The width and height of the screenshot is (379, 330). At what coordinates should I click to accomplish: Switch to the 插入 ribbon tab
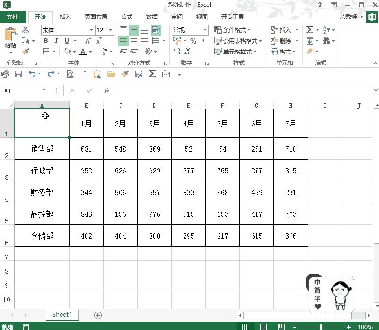[x=65, y=17]
